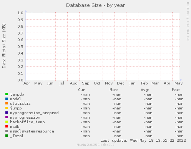This screenshot has width=191, height=149.
Task: Click the myprogression purple legend swatch
Action: (x=7, y=117)
